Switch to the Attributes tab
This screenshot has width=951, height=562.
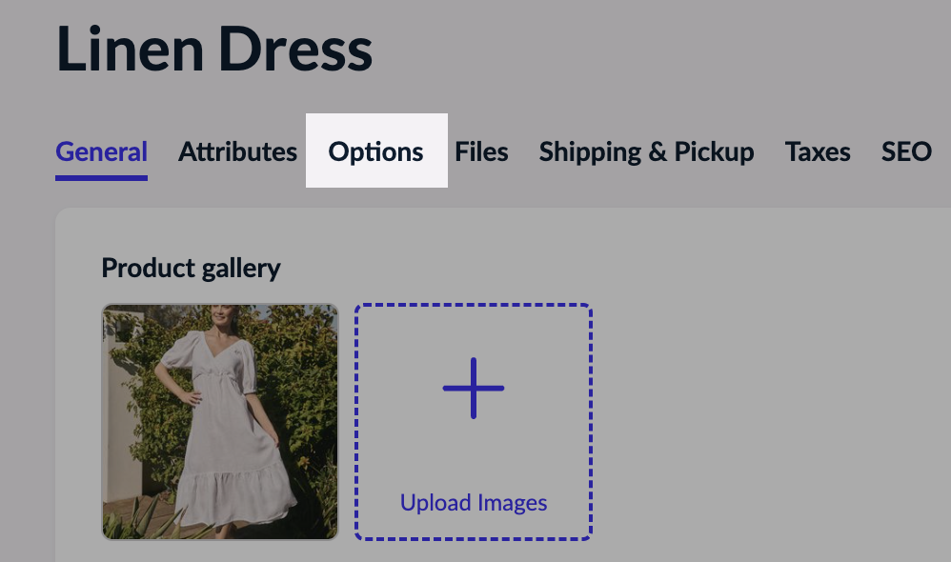[237, 151]
